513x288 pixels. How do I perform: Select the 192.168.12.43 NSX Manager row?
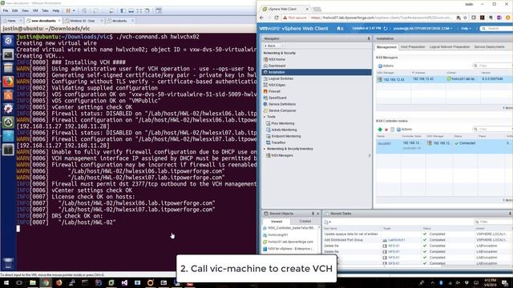coord(444,79)
